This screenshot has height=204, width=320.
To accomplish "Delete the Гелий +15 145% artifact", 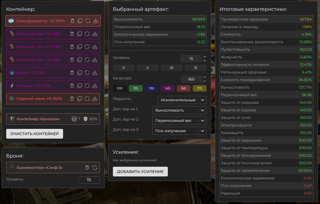I will [x=72, y=73].
